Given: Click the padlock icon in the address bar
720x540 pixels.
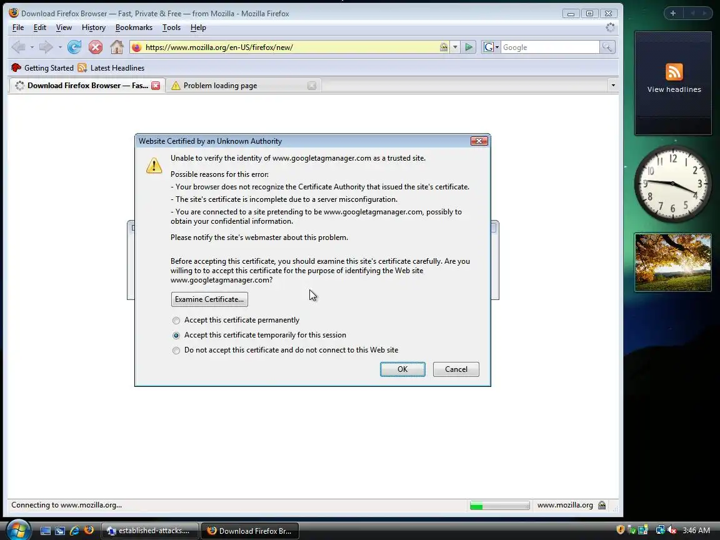Looking at the screenshot, I should point(444,47).
